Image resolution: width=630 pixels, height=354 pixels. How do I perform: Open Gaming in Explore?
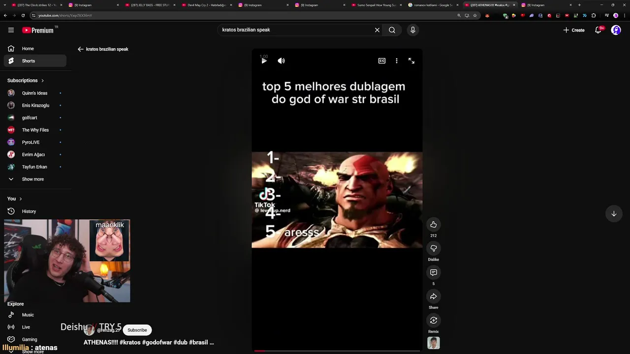(x=35, y=339)
